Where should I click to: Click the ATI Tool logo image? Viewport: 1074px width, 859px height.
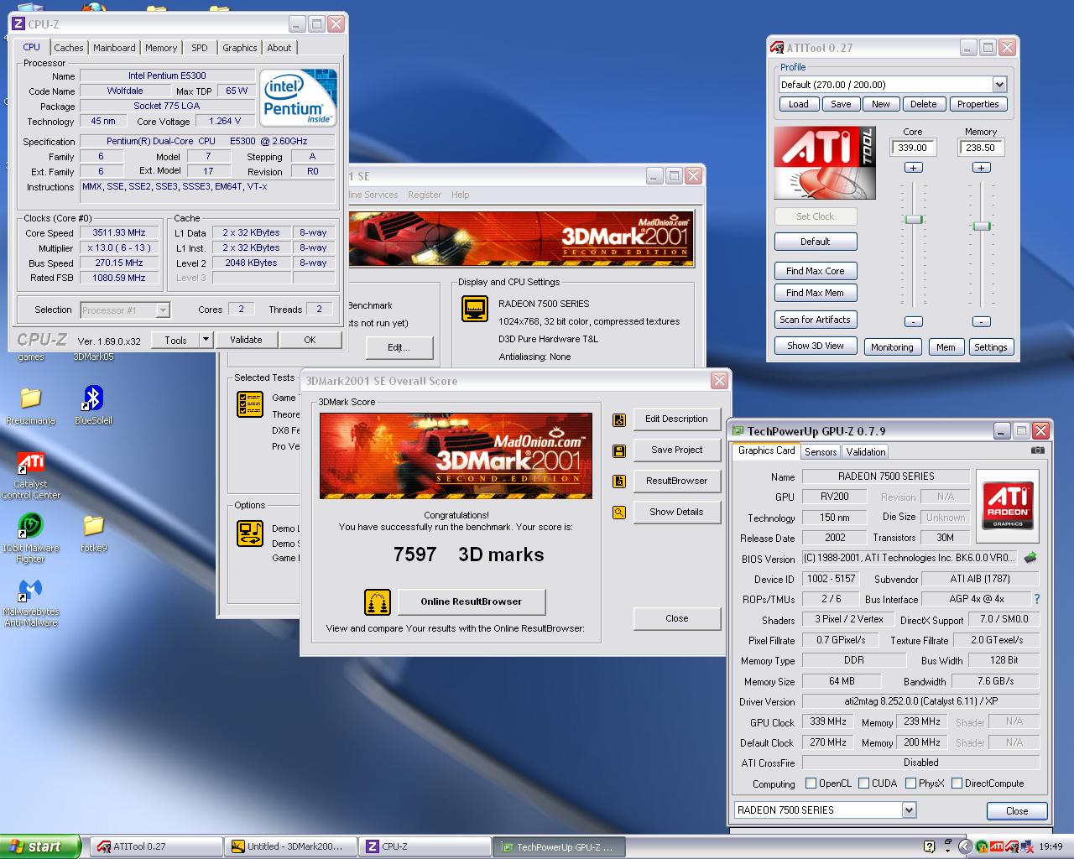tap(825, 163)
